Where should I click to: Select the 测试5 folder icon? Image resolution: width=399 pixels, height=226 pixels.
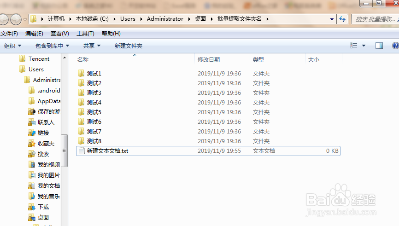(x=81, y=112)
